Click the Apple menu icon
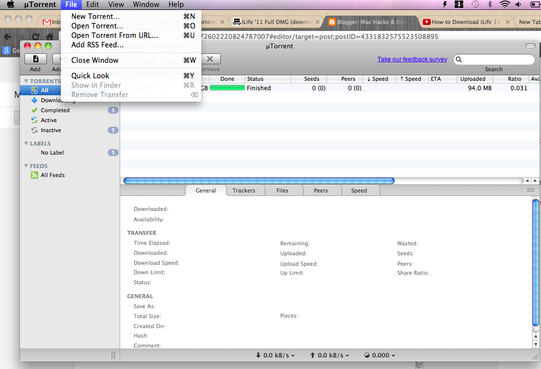The height and width of the screenshot is (369, 541). (x=10, y=4)
